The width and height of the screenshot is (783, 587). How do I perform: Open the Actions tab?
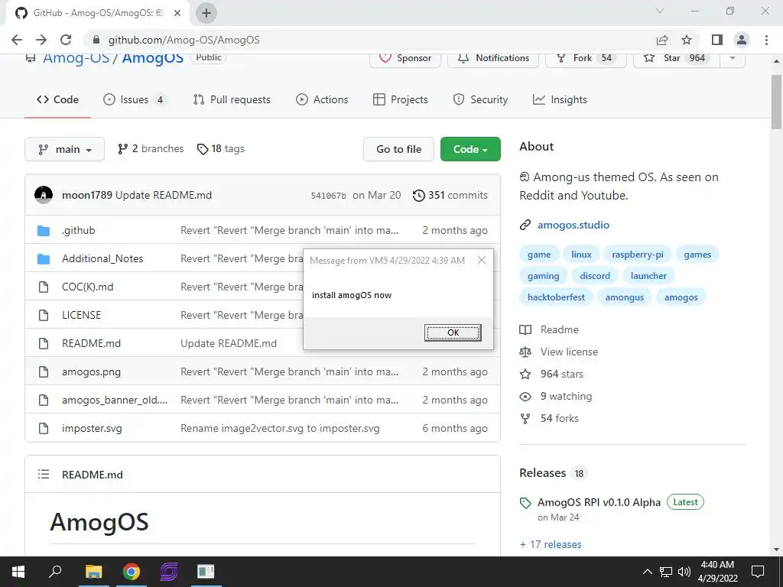pyautogui.click(x=322, y=100)
